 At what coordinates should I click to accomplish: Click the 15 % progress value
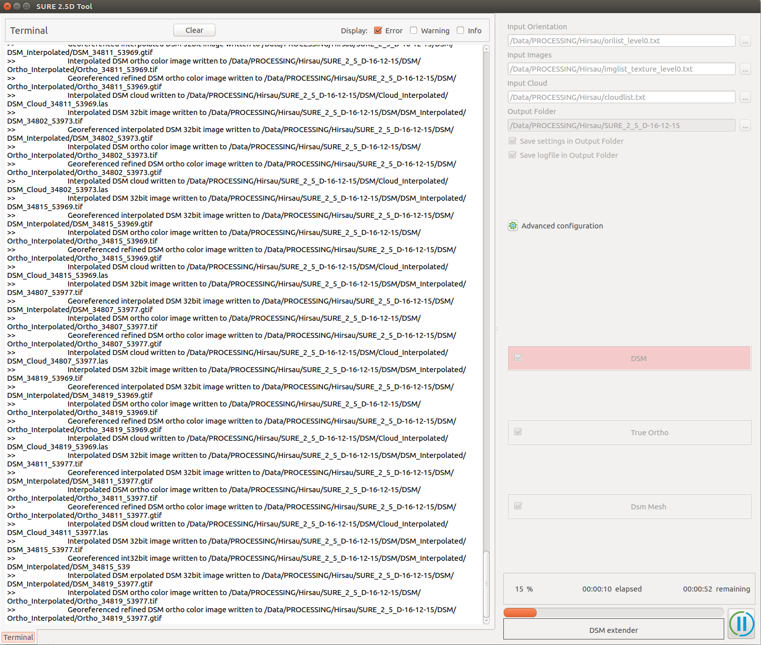pos(524,589)
